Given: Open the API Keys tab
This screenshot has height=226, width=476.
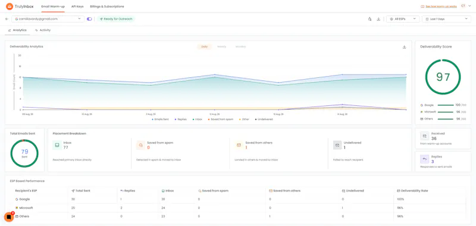Looking at the screenshot, I should click(x=77, y=7).
